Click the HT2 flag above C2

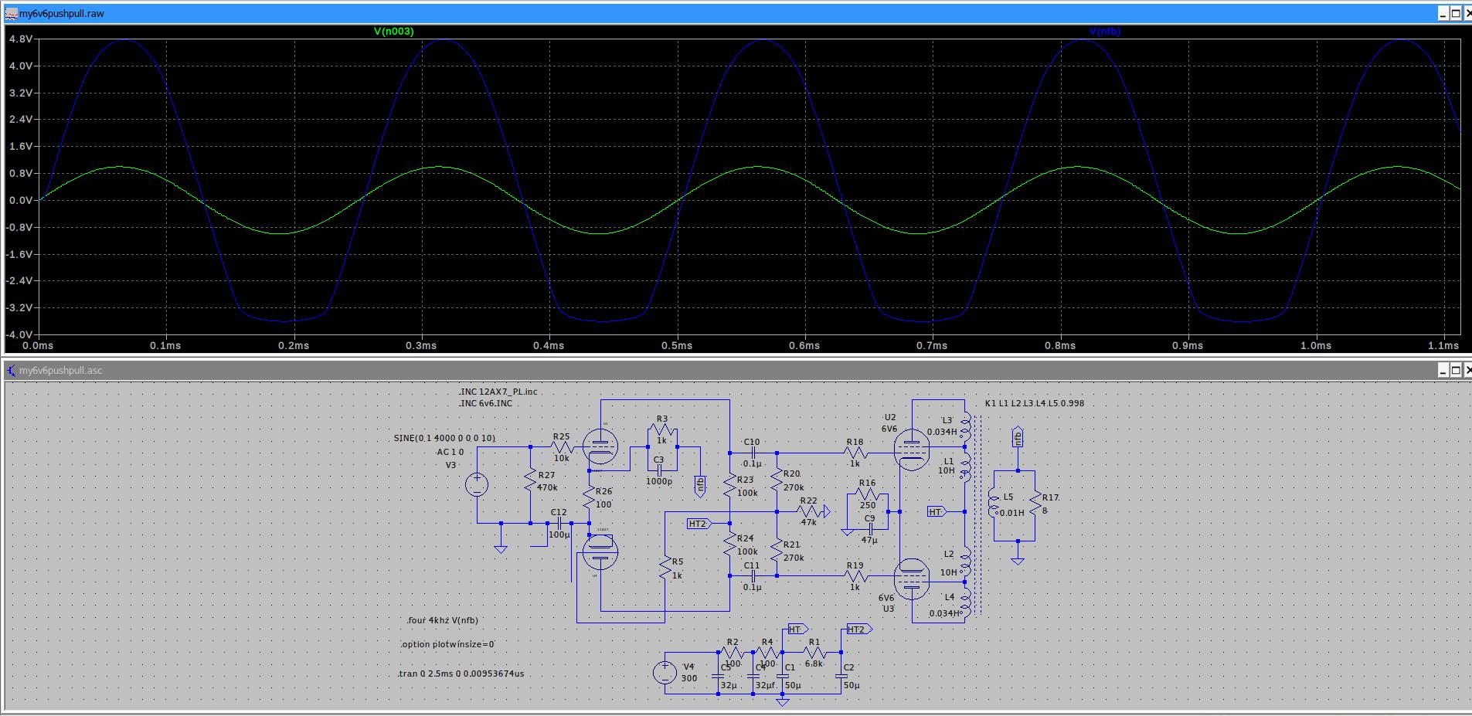859,629
